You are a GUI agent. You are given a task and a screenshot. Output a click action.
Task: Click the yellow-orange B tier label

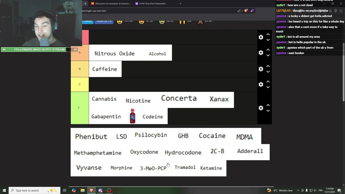coord(80,69)
